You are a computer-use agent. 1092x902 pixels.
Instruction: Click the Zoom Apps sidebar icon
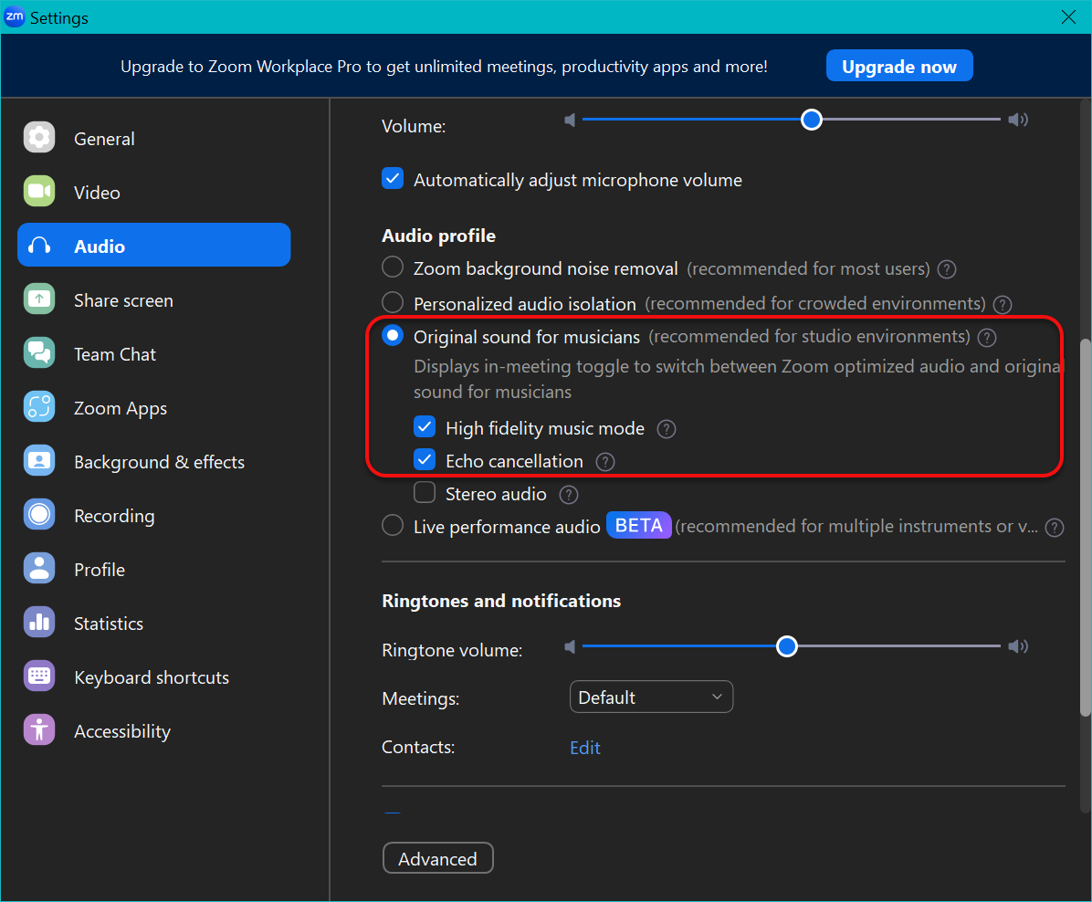tap(39, 407)
